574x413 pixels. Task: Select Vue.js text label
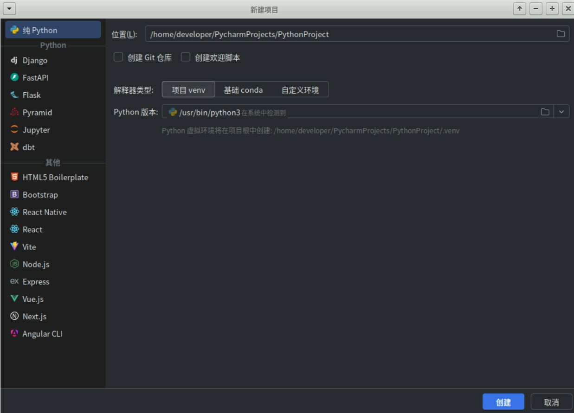tap(33, 299)
